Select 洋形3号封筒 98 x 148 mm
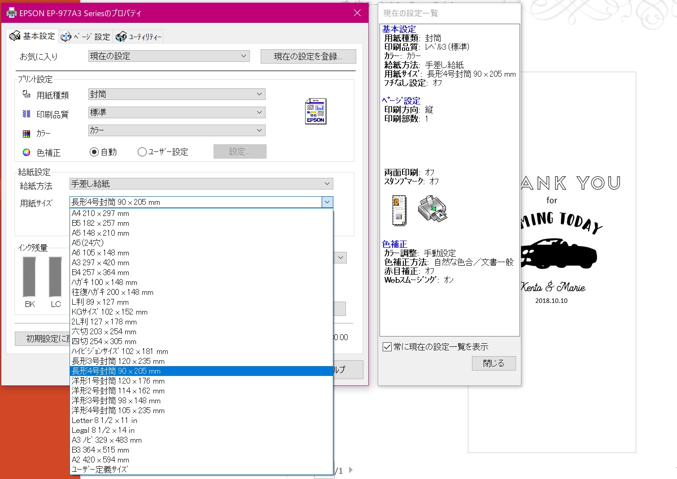 click(x=201, y=401)
